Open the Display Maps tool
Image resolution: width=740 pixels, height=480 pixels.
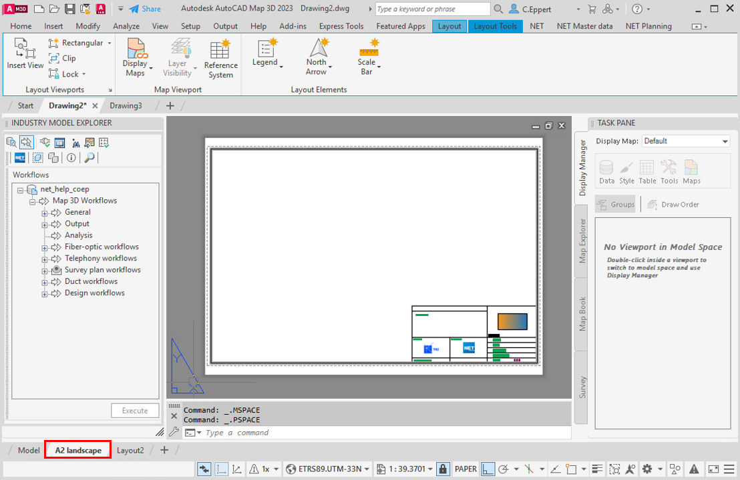pyautogui.click(x=136, y=57)
